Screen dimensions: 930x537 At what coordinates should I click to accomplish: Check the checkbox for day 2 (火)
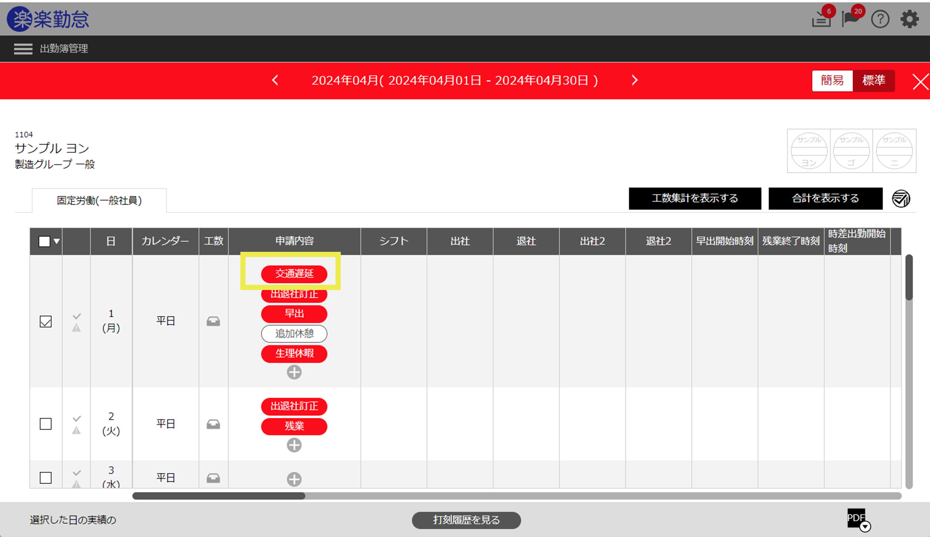click(x=46, y=424)
